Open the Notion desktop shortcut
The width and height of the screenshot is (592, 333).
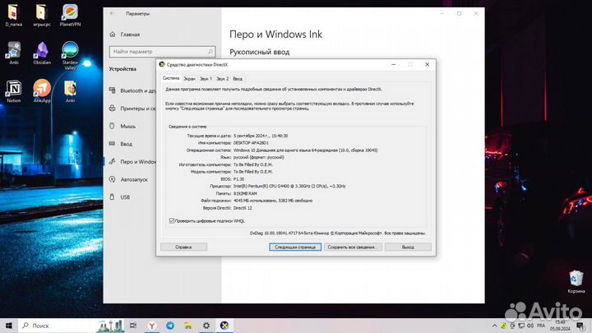(14, 89)
